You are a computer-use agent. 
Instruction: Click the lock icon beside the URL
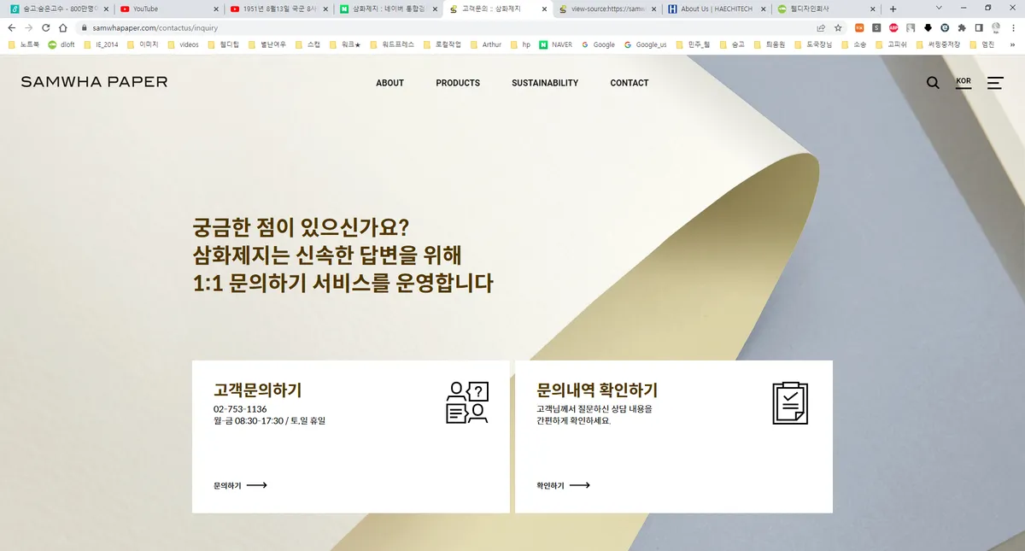coord(85,27)
